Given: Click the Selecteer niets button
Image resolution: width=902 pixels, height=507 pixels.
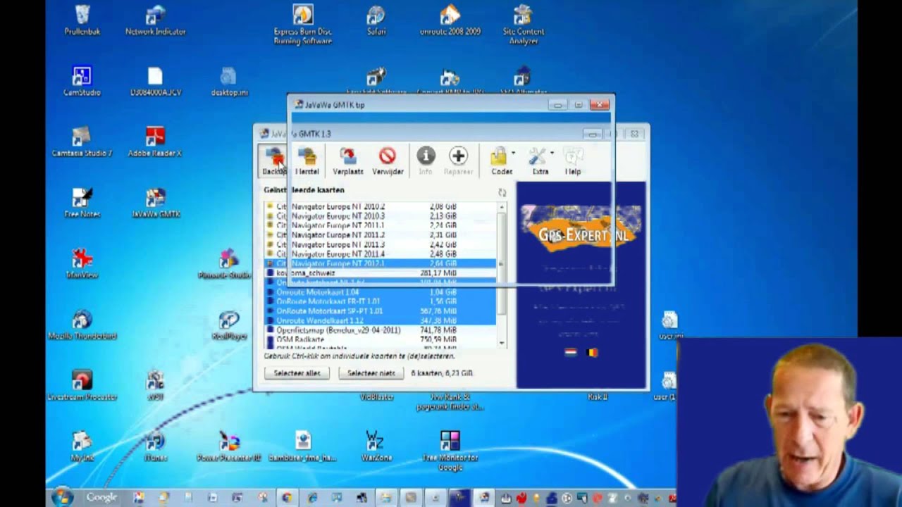Looking at the screenshot, I should coord(371,373).
